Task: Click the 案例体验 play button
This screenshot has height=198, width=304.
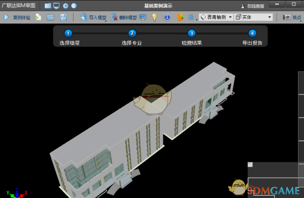Action: click(17, 17)
